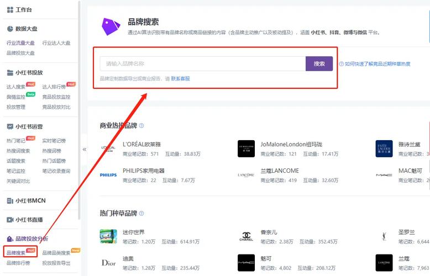This screenshot has height=276, width=430.
Task: Open 热搜词榜 menu item
Action: [x=51, y=151]
